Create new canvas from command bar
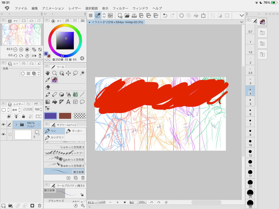 [x=120, y=16]
